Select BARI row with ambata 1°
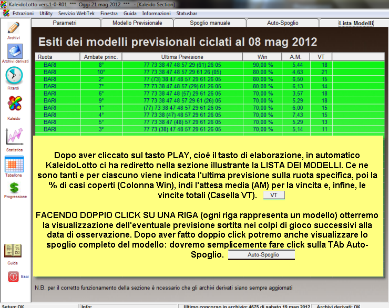Screen dimensions: 389x308 tap(210, 108)
